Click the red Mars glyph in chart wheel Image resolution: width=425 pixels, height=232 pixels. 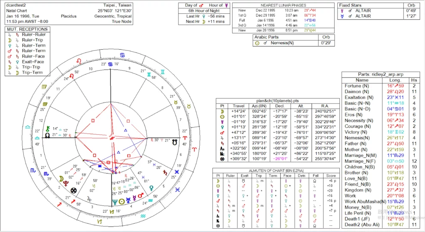click(141, 195)
